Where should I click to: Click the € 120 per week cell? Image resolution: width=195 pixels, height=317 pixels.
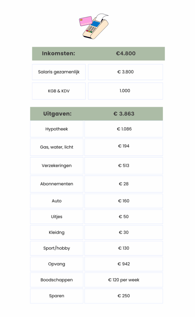[x=124, y=280]
